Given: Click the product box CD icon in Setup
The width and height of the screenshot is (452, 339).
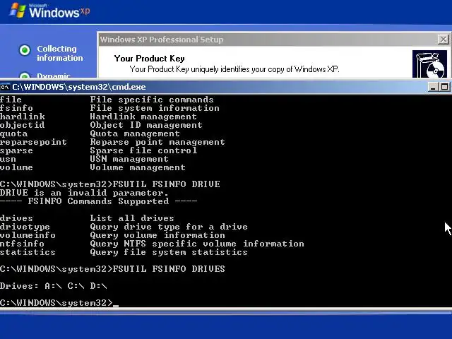Looking at the screenshot, I should 429,64.
